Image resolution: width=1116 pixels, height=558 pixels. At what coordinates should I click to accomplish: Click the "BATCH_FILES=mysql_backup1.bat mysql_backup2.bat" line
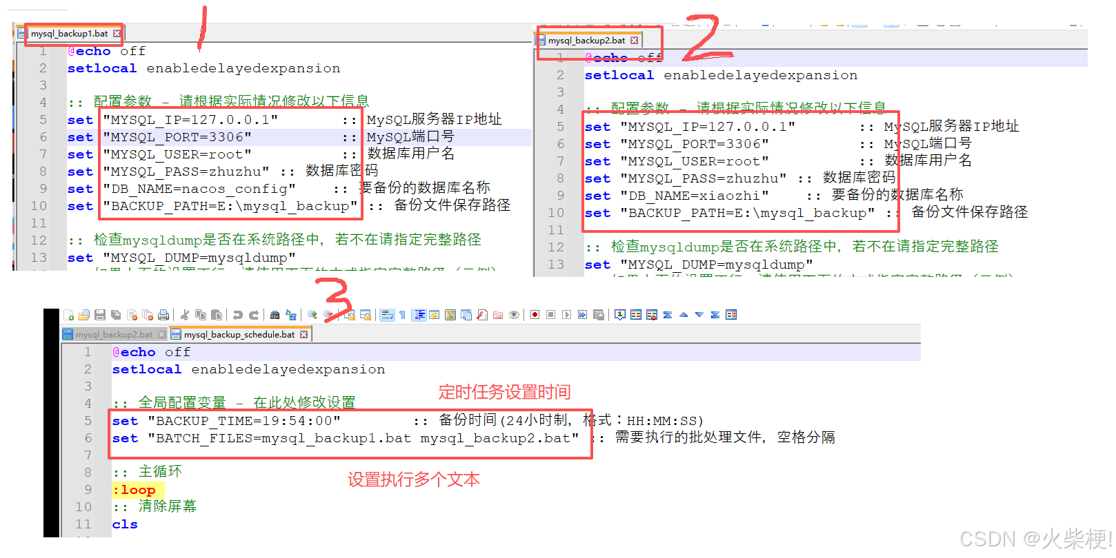363,438
